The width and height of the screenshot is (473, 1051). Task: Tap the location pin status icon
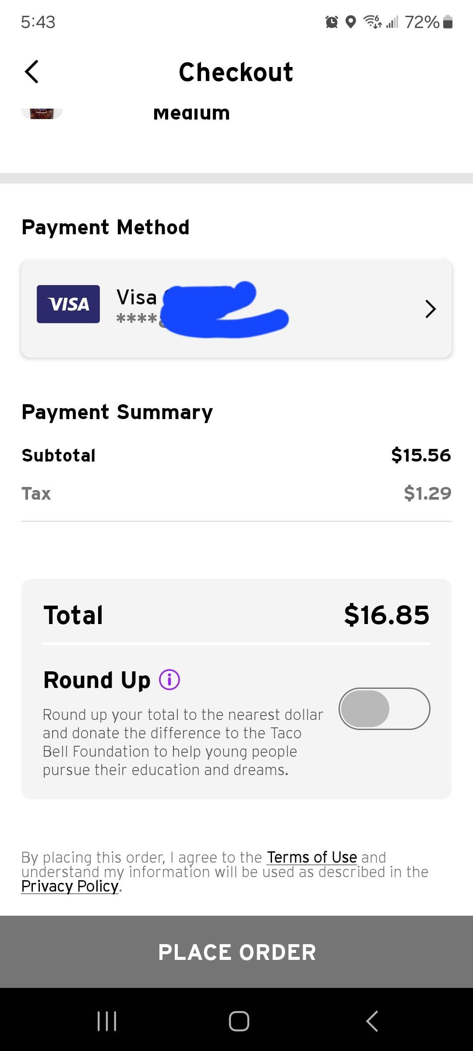pyautogui.click(x=350, y=22)
